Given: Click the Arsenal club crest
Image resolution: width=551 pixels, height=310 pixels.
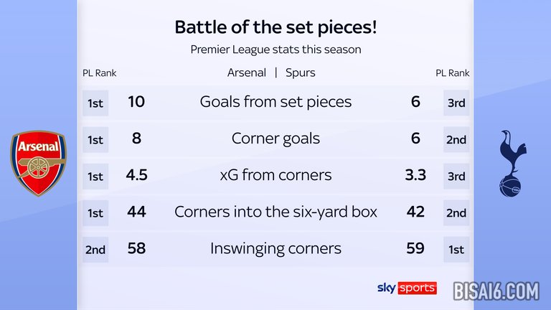Looking at the screenshot, I should (37, 164).
